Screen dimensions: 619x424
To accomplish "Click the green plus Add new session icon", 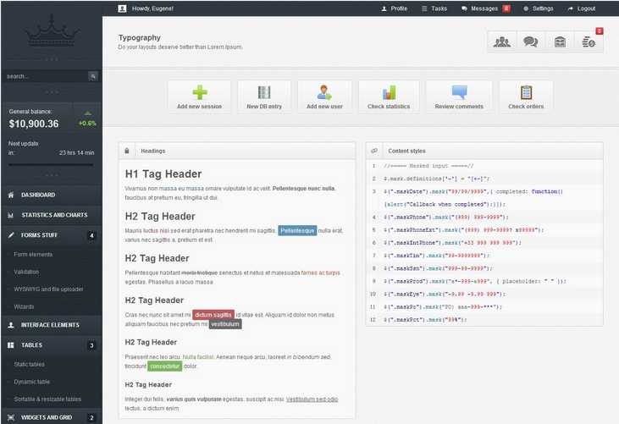I will pos(200,92).
